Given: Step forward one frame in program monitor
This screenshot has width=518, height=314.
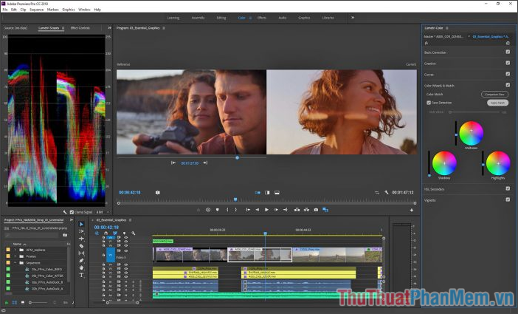Looking at the screenshot, I should point(276,210).
